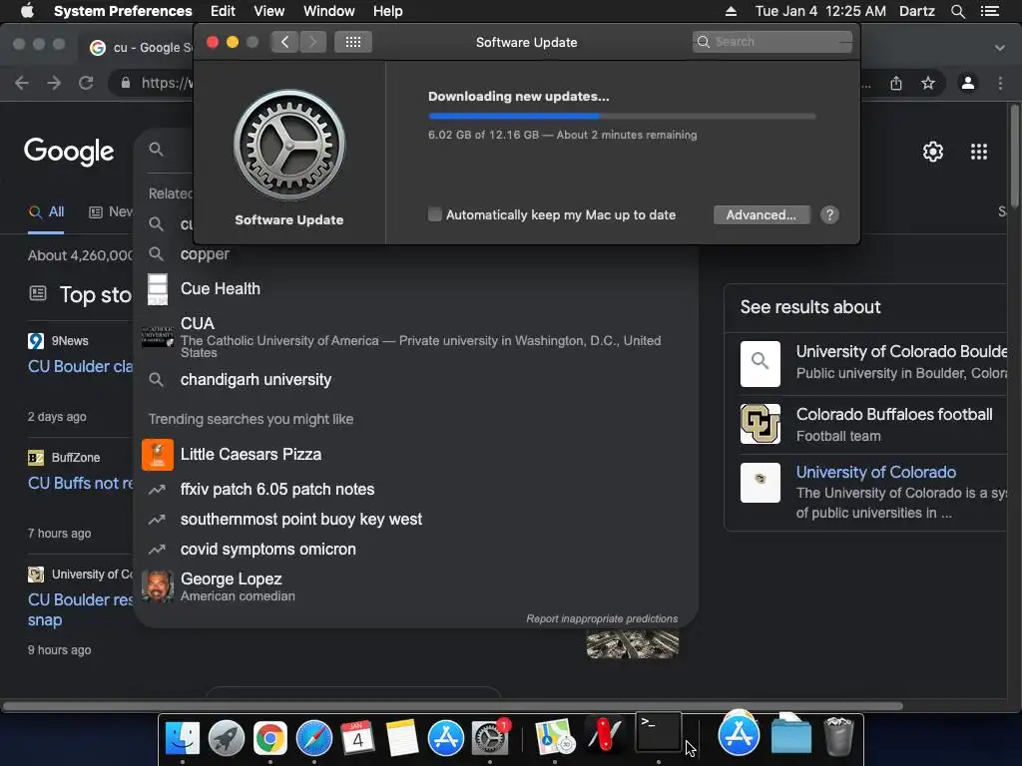The height and width of the screenshot is (766, 1022).
Task: Click Dartz user name in menu bar
Action: [916, 11]
